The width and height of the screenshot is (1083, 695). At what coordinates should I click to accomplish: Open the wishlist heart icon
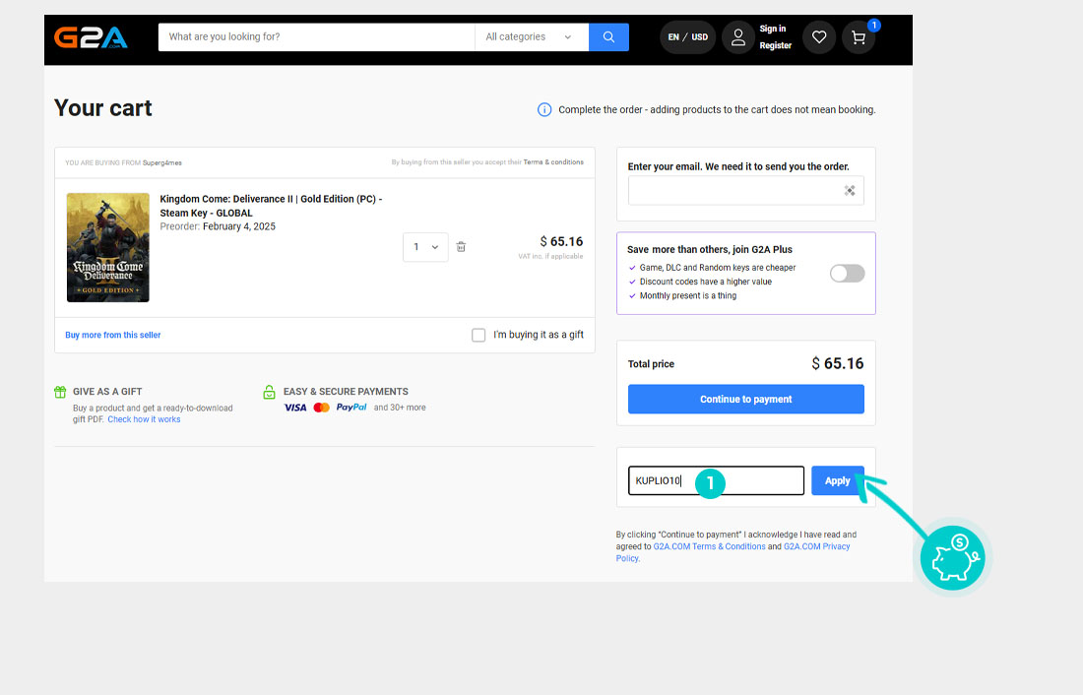click(819, 37)
